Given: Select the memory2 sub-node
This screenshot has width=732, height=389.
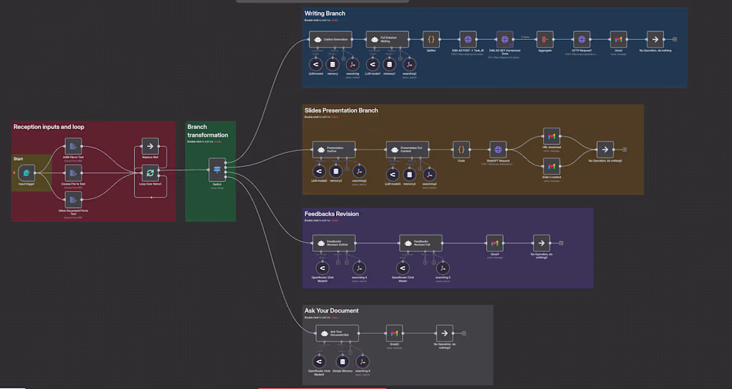Looking at the screenshot, I should point(335,172).
